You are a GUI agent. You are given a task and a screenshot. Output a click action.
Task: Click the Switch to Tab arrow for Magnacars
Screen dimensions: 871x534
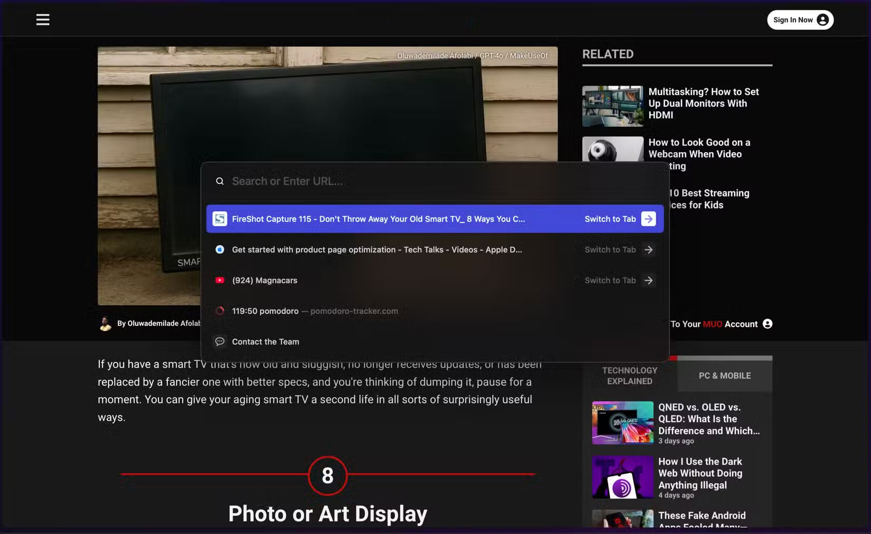[x=648, y=280]
